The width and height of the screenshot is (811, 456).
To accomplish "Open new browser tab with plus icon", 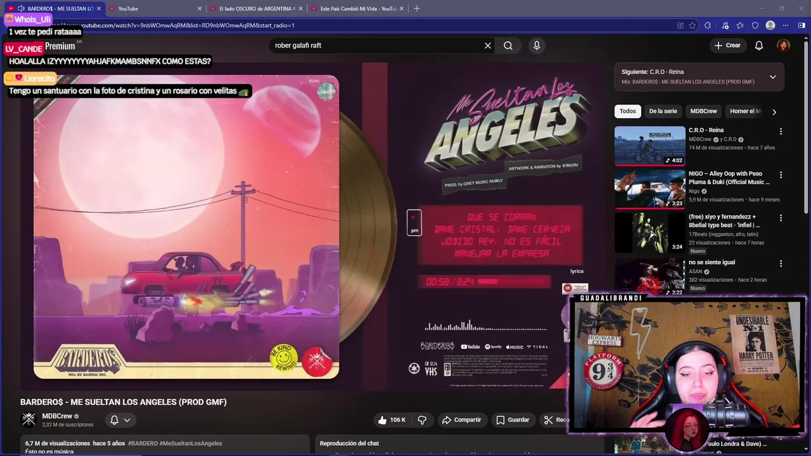I will click(x=416, y=8).
